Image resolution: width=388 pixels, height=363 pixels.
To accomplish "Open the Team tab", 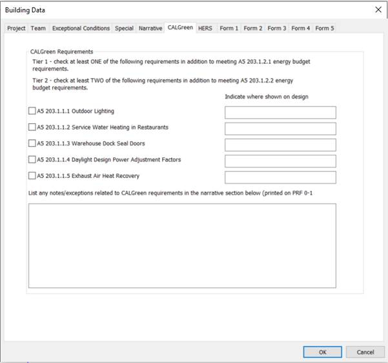I will coord(38,28).
